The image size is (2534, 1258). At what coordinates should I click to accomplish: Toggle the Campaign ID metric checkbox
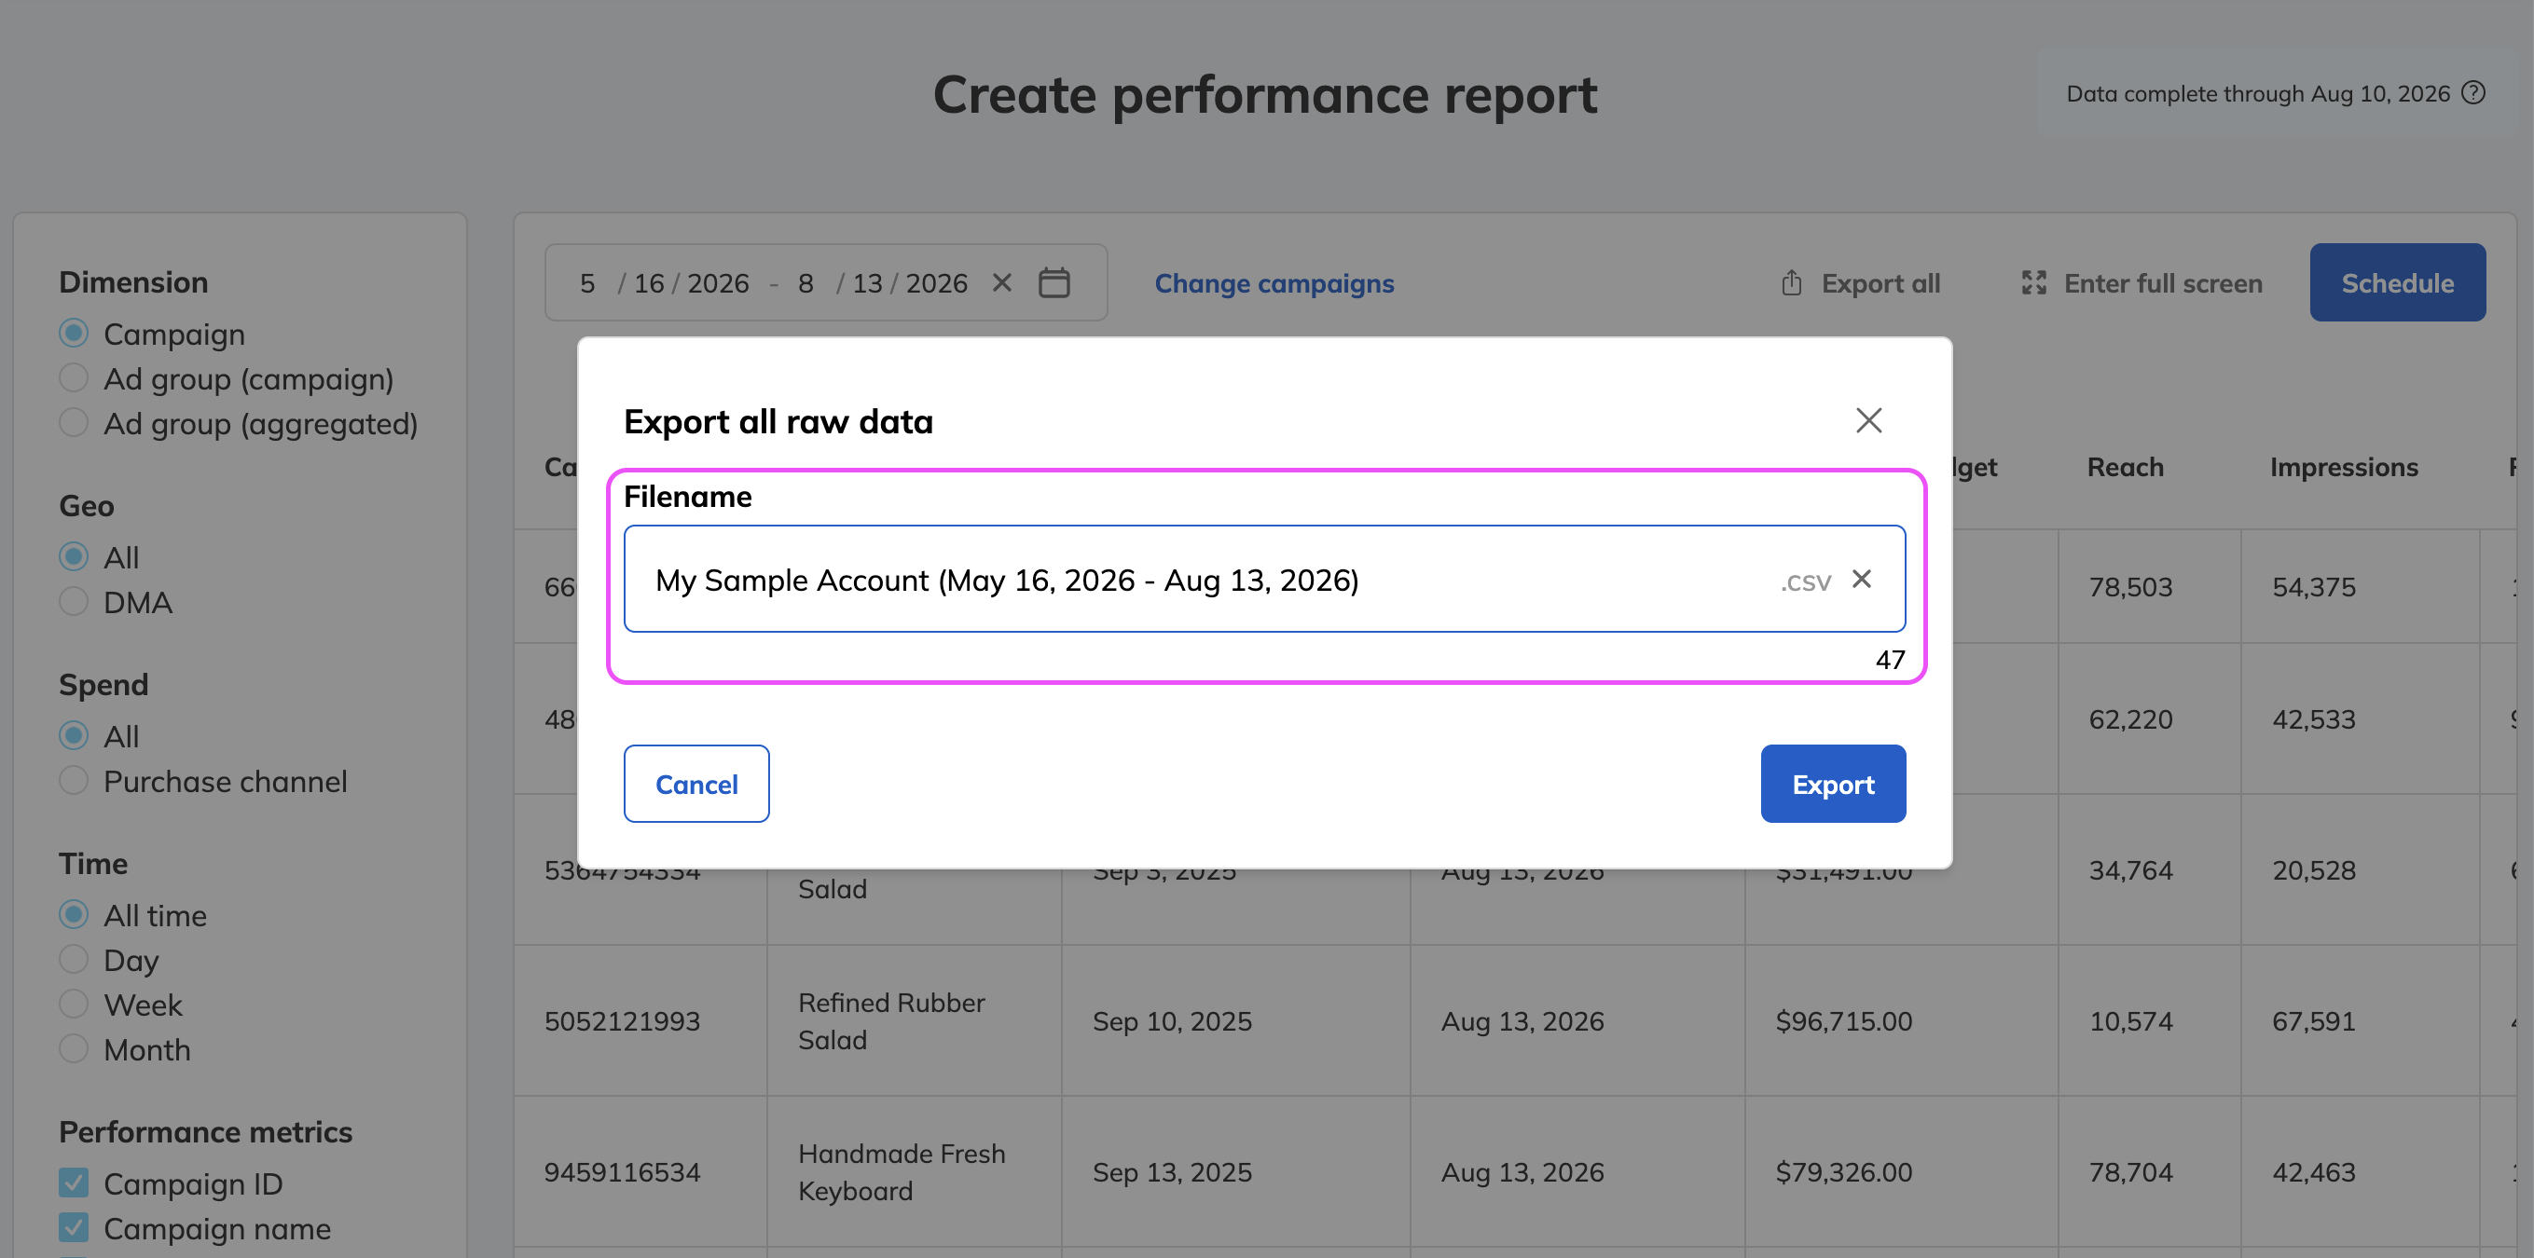73,1183
